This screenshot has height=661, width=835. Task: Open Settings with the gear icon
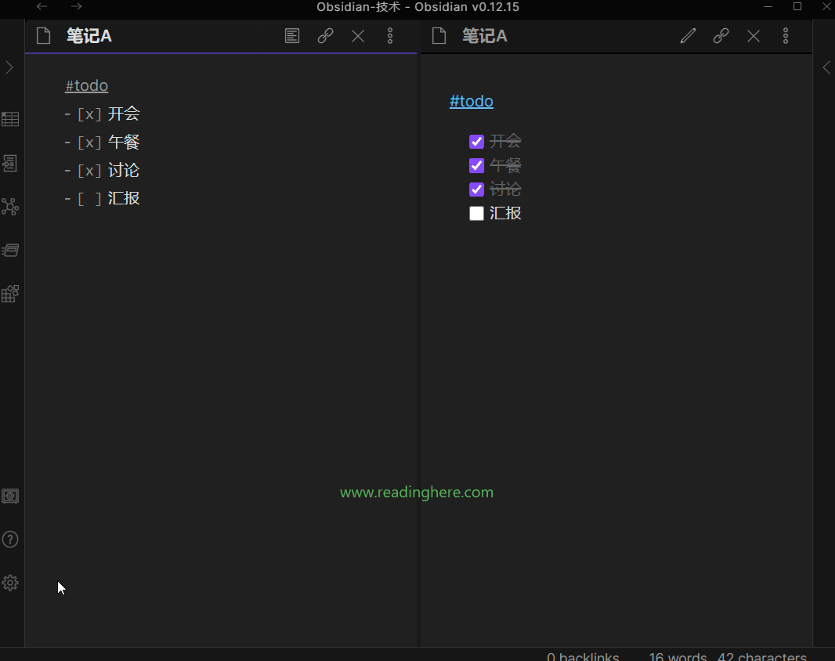pyautogui.click(x=10, y=582)
